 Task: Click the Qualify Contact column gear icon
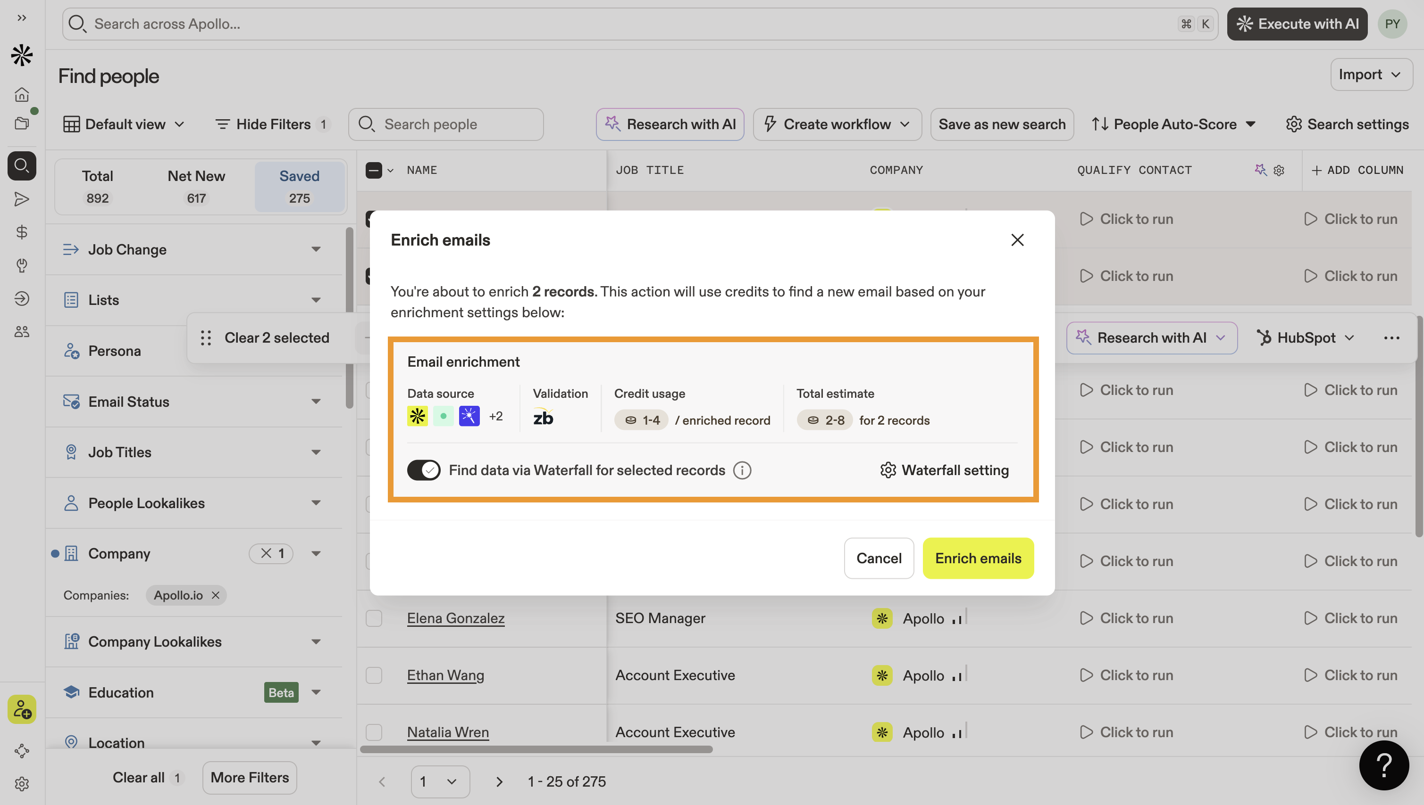(x=1279, y=170)
